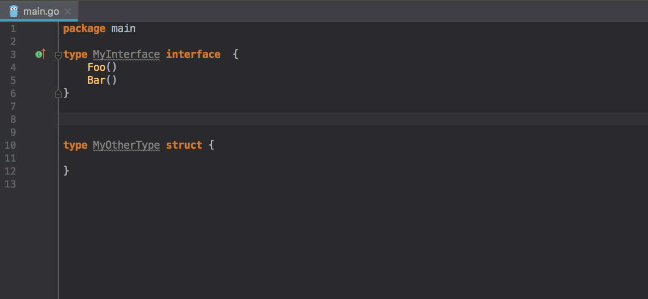Close the main.go tab
The height and width of the screenshot is (299, 648).
(x=68, y=12)
